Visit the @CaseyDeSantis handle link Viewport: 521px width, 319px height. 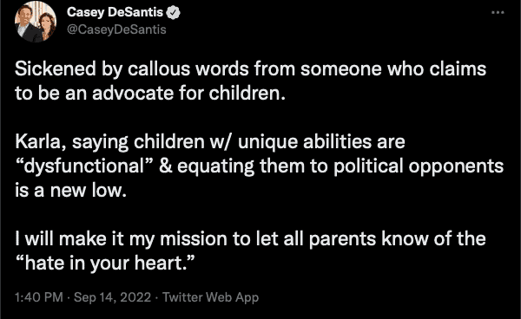116,29
